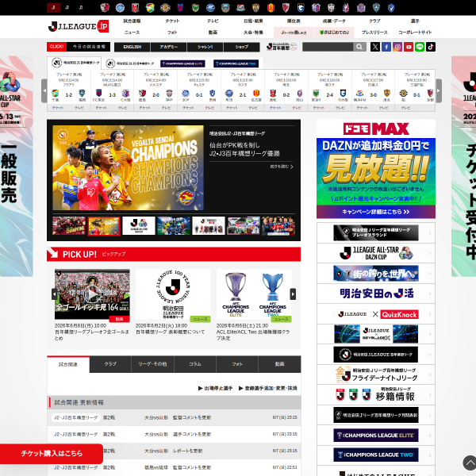This screenshot has height=476, width=476.
Task: Go to next PICK UP item
Action: [x=293, y=294]
